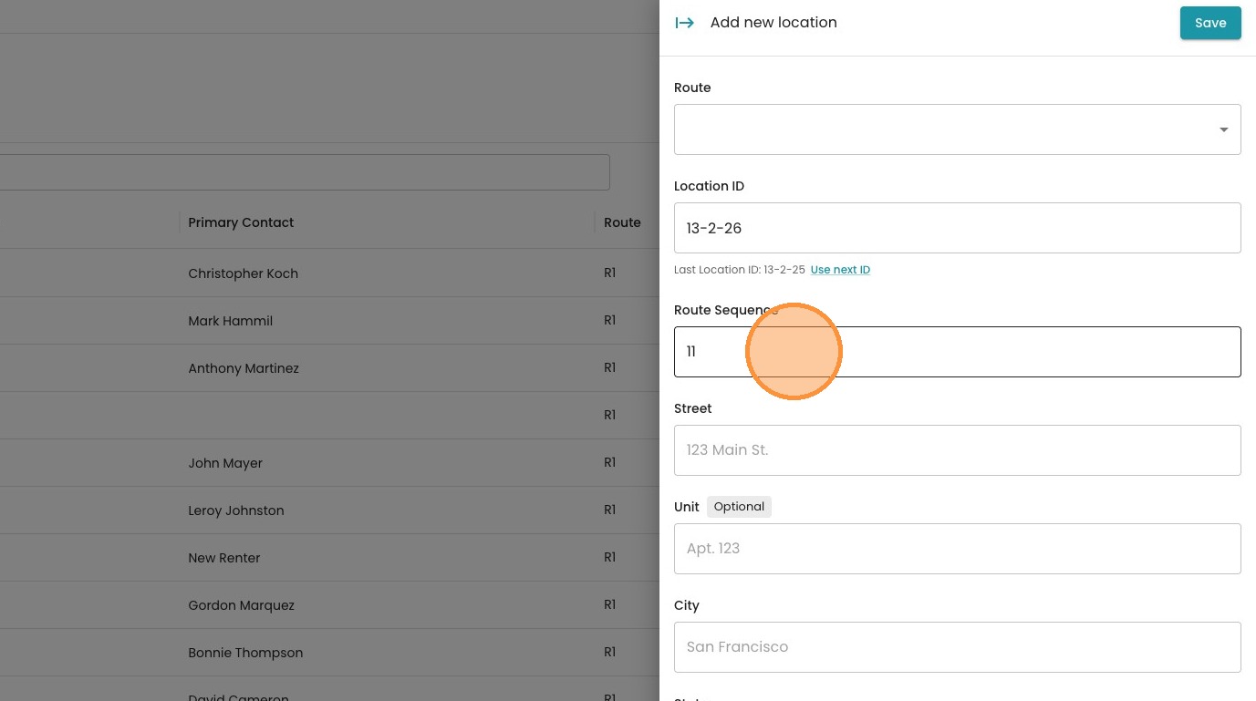
Task: Focus the Street address field
Action: pyautogui.click(x=957, y=450)
